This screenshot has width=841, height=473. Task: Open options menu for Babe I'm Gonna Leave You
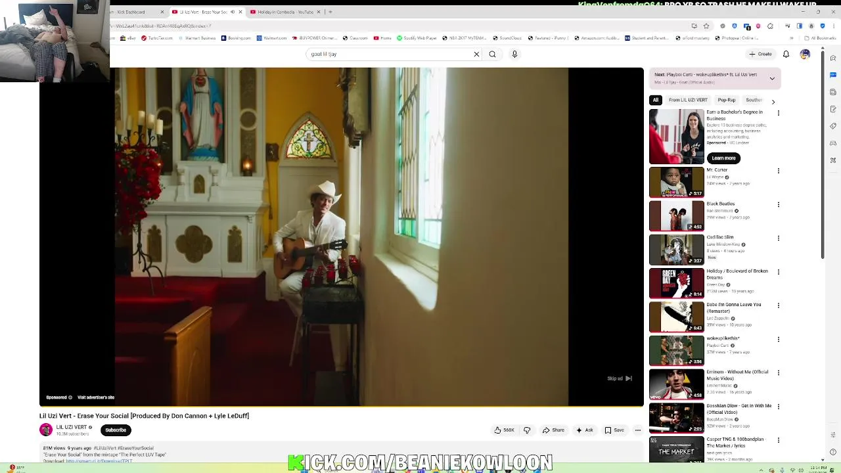point(779,305)
